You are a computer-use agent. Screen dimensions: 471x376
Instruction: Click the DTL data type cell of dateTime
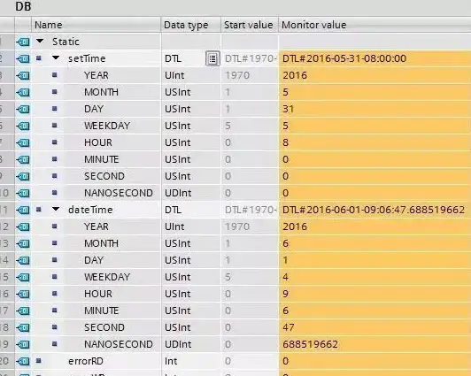coord(191,210)
